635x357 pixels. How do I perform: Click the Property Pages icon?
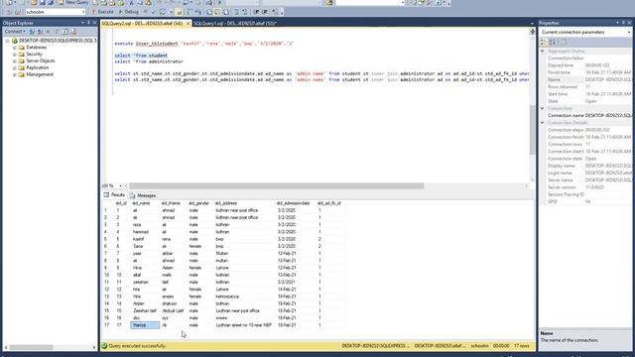[x=564, y=42]
